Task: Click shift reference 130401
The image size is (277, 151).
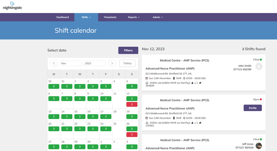Action: click(x=150, y=126)
